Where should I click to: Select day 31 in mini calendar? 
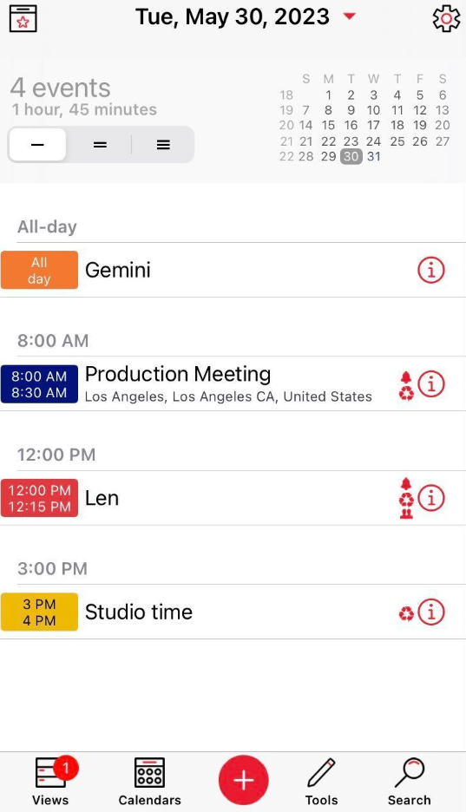(x=374, y=156)
